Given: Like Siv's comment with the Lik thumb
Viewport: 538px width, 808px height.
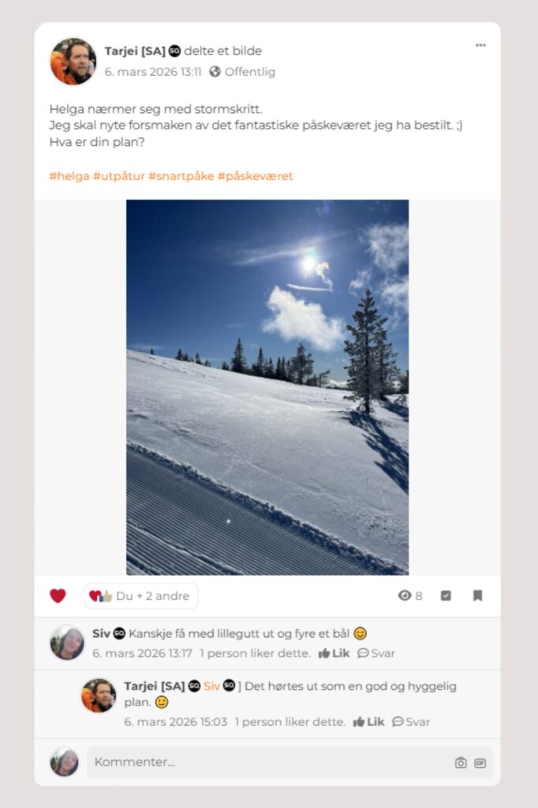Looking at the screenshot, I should point(334,653).
